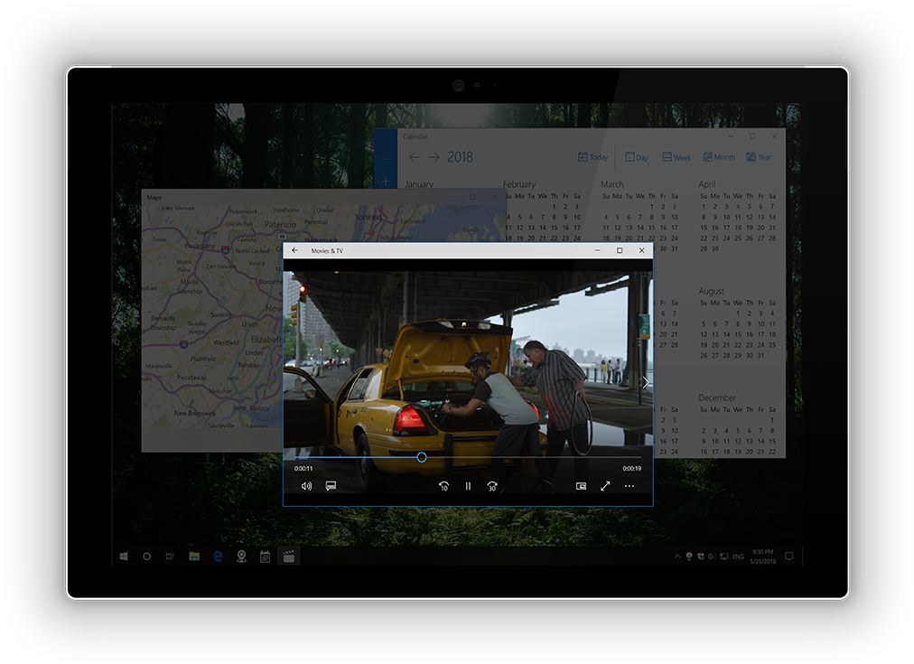Image resolution: width=914 pixels, height=664 pixels.
Task: Skip forward 30 seconds in the video
Action: pyautogui.click(x=492, y=486)
